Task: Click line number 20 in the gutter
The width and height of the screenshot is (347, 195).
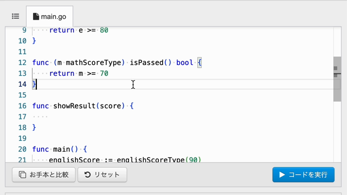Action: (22, 149)
